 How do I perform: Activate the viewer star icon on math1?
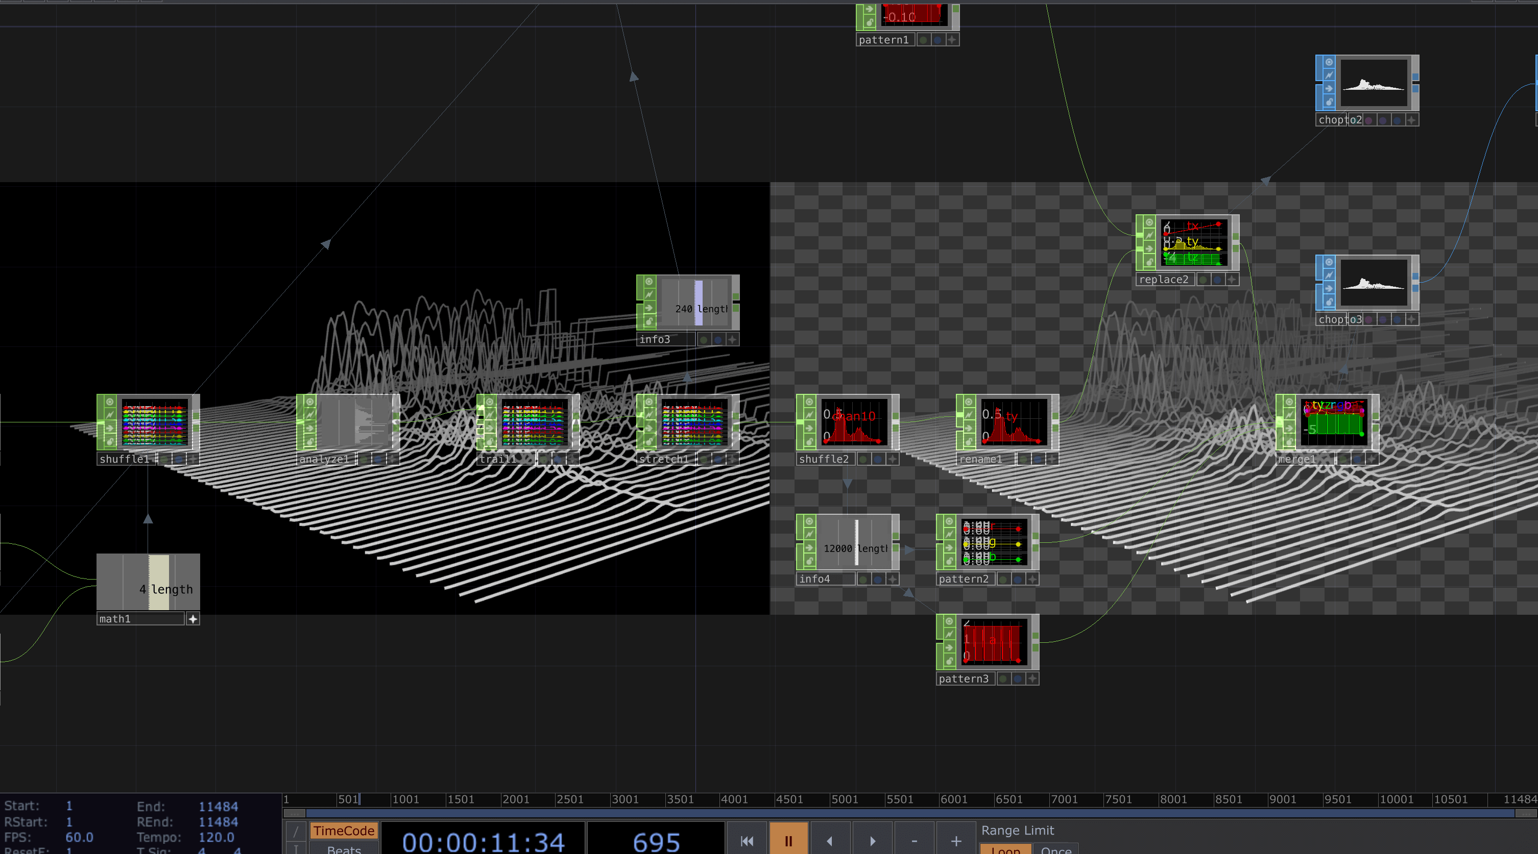[x=193, y=619]
